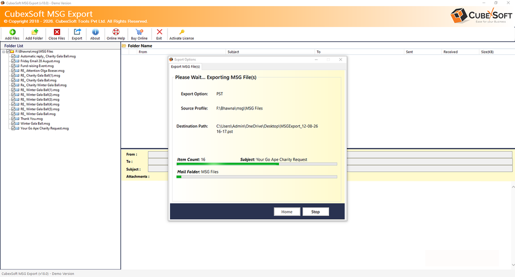The height and width of the screenshot is (277, 515).
Task: Uncheck RE_ Winter Gala Ball(2).msg checkbox
Action: tap(13, 95)
